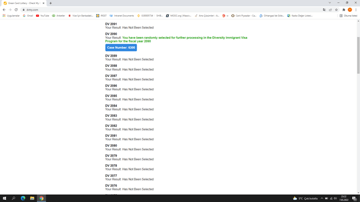
Task: Open the Intranet Documents bookmark
Action: click(x=121, y=16)
